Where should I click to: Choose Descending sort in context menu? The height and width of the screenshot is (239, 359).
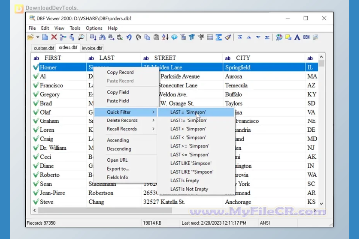[119, 149]
